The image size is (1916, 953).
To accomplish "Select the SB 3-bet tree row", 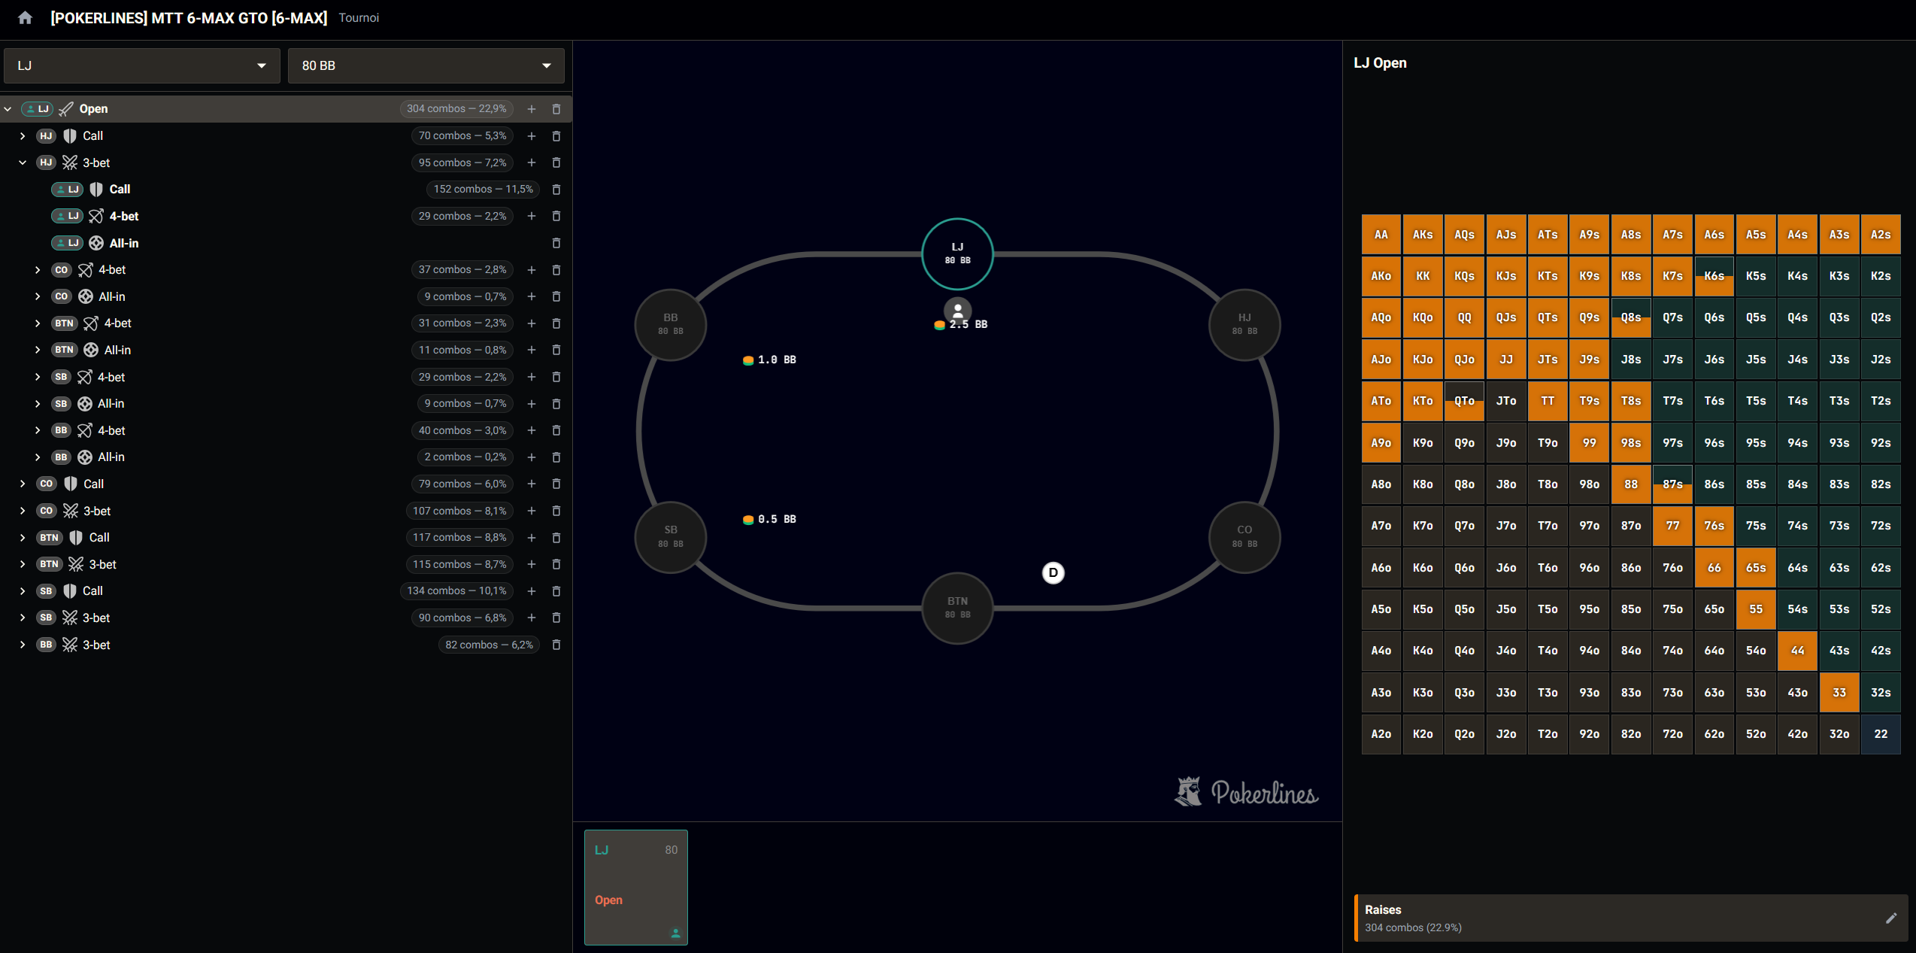I will click(286, 618).
